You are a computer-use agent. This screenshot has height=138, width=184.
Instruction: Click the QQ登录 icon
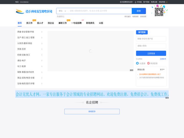click(x=137, y=63)
